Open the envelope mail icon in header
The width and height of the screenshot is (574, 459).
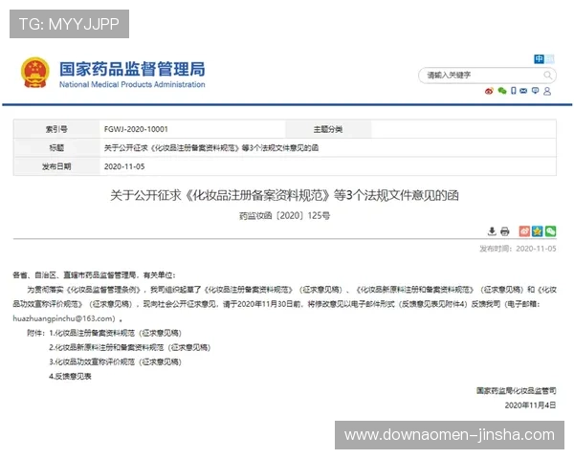[523, 91]
